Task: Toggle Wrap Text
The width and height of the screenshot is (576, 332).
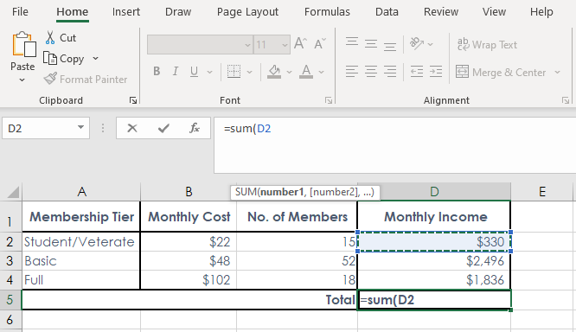Action: (487, 44)
